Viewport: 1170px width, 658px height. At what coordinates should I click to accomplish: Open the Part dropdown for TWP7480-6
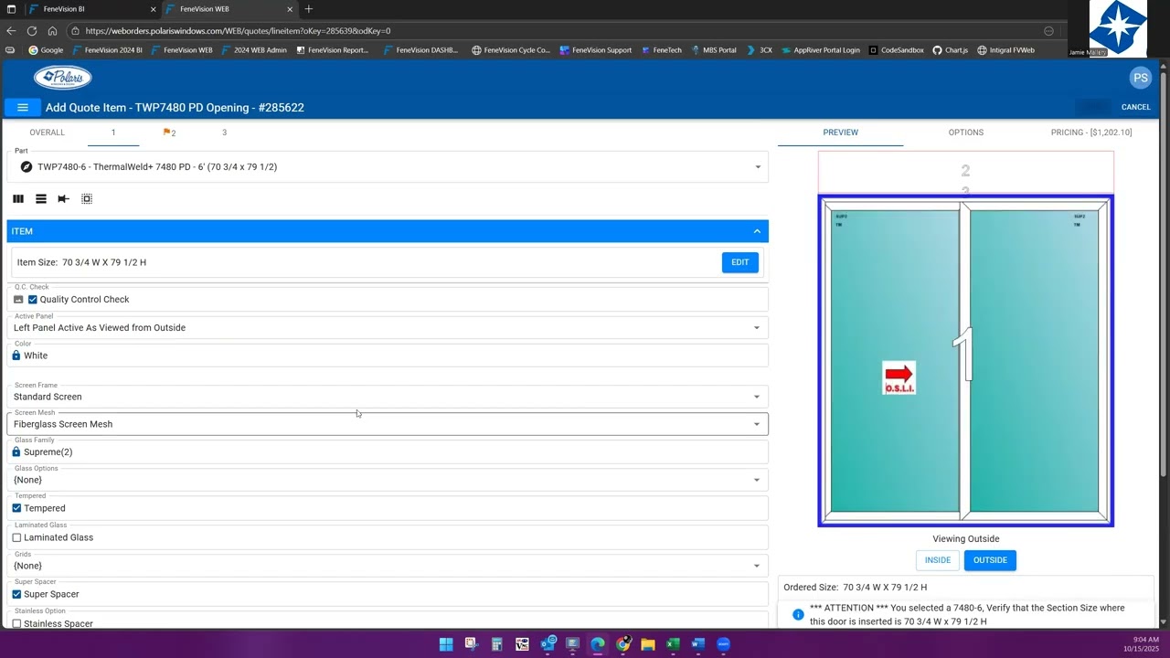[x=388, y=166]
